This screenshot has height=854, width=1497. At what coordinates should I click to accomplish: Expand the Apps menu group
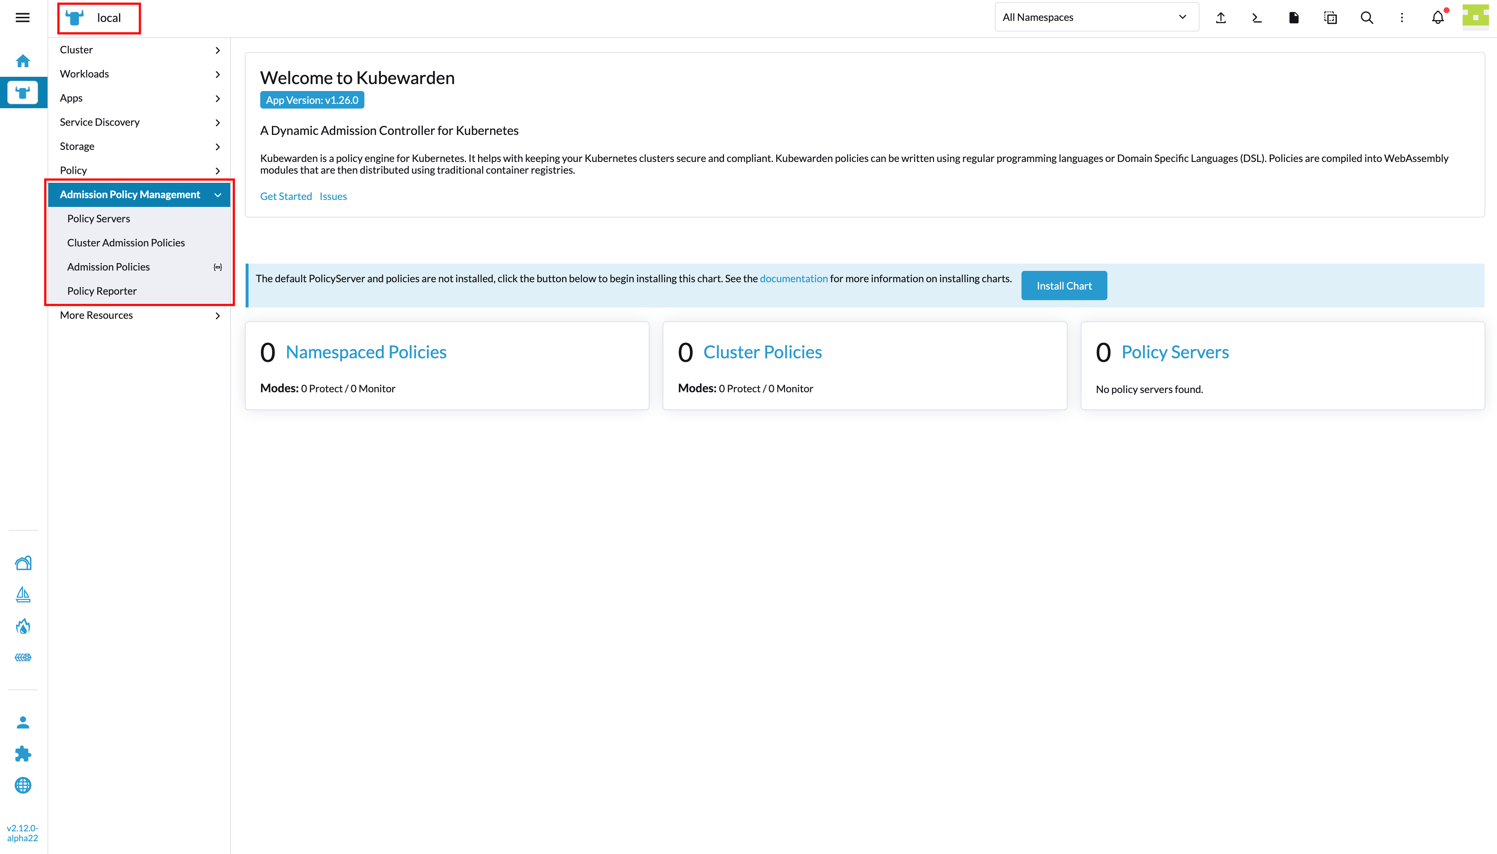tap(140, 98)
